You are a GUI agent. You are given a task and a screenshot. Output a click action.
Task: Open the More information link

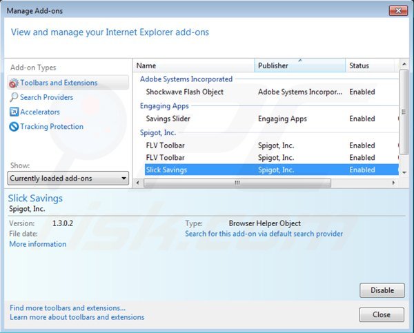[x=38, y=244]
